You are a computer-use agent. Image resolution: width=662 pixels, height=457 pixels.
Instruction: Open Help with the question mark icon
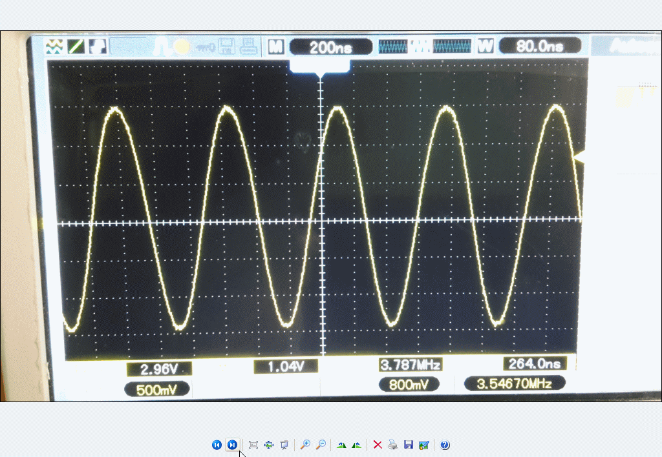(445, 445)
